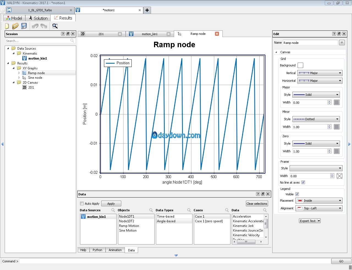The width and height of the screenshot is (352, 270).
Task: Click the Save disk toolbar icon
Action: [x=24, y=26]
